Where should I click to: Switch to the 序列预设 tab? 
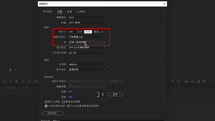(48, 12)
